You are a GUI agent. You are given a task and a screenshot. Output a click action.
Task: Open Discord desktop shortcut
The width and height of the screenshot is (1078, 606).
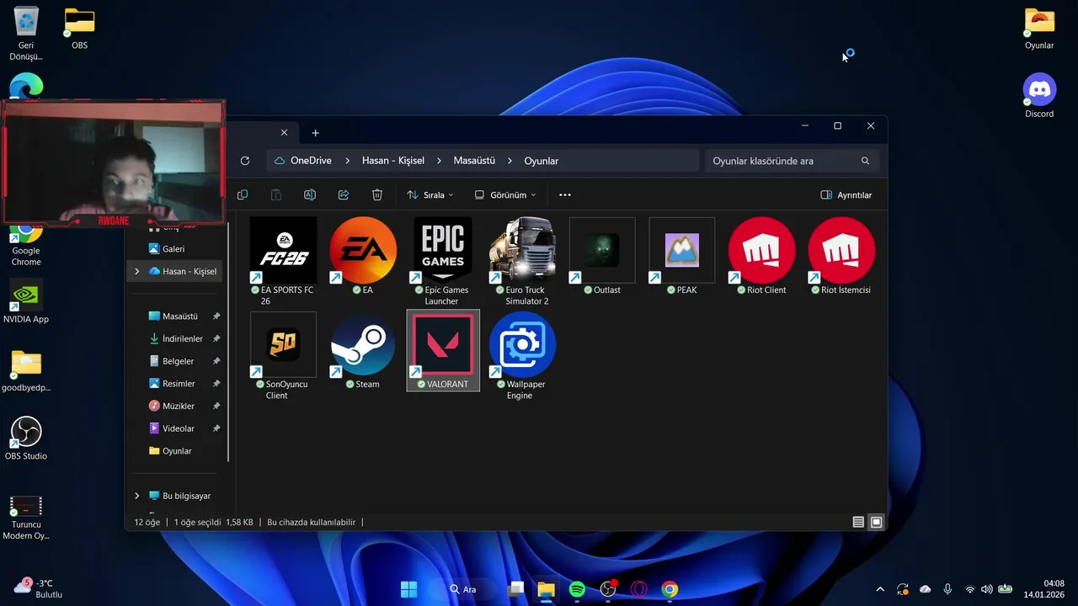[x=1039, y=96]
